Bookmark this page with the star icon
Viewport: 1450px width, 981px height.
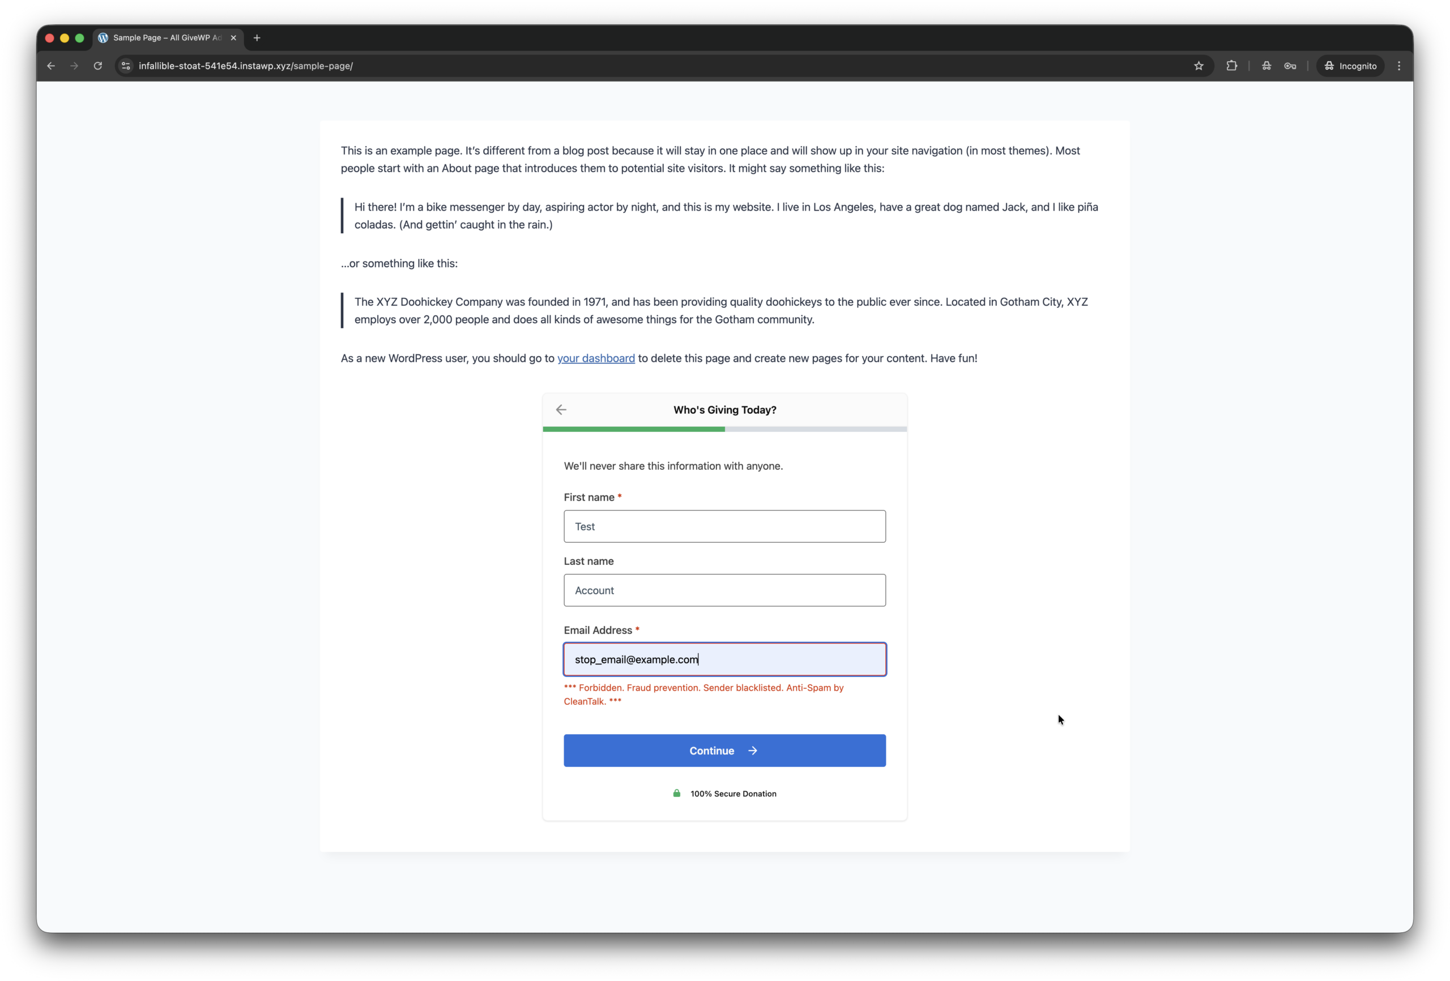1199,66
